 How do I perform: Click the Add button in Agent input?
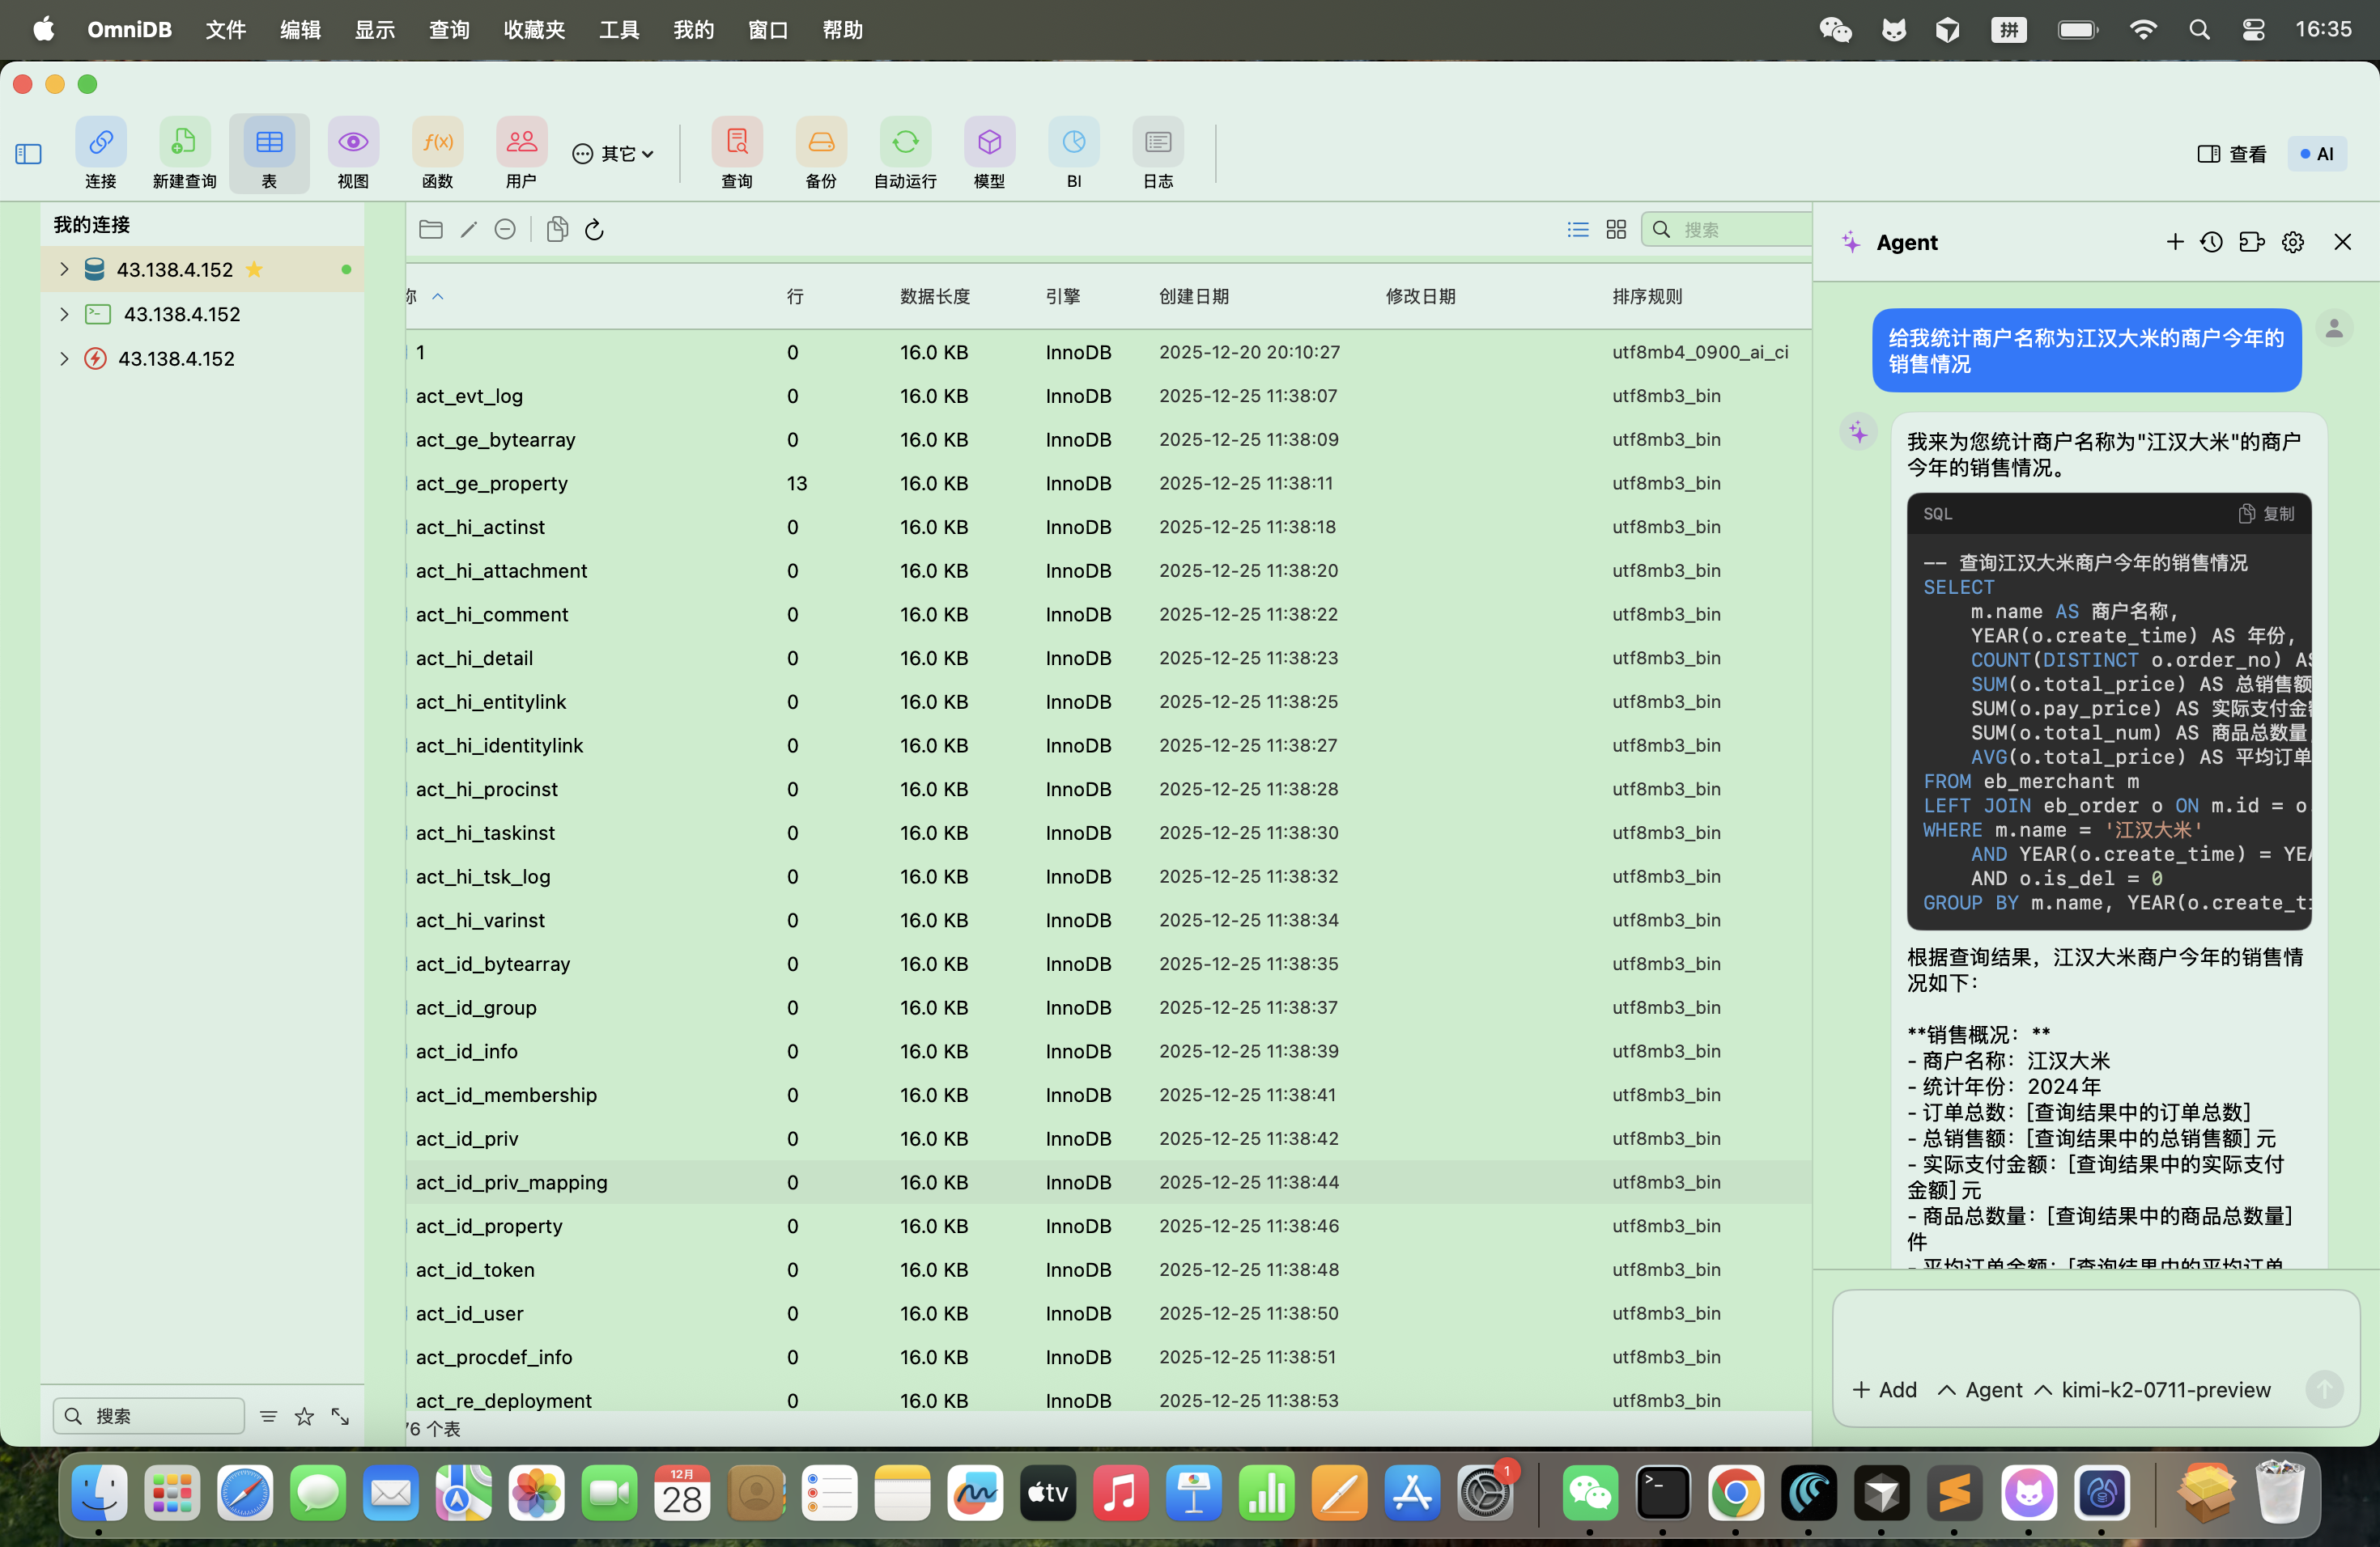(x=1884, y=1389)
